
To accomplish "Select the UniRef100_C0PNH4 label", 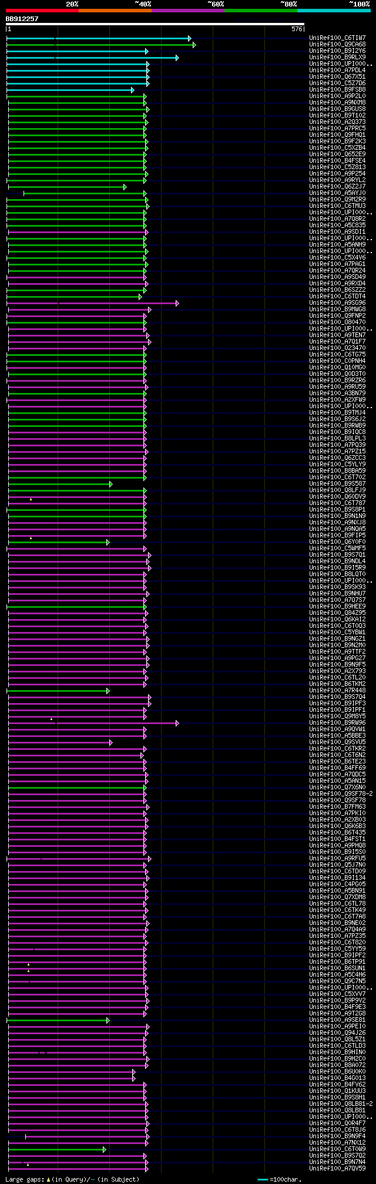I will point(337,361).
